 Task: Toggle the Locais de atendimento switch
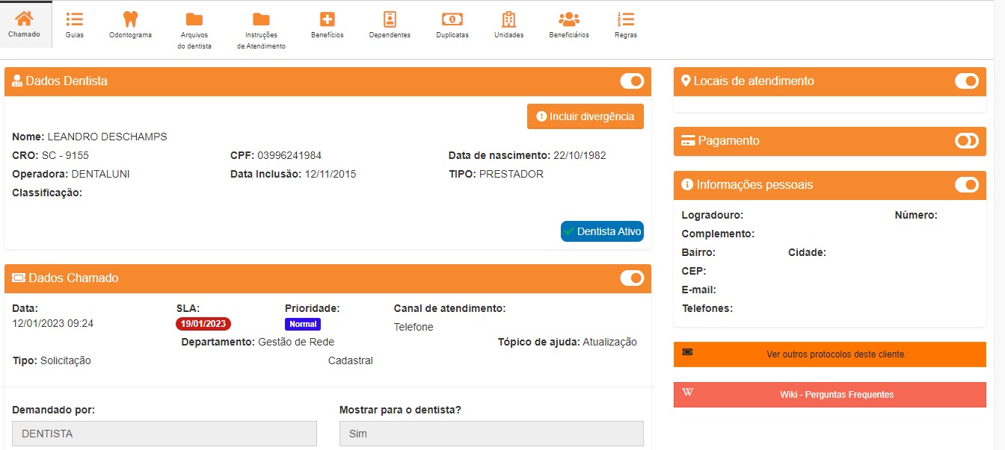967,81
